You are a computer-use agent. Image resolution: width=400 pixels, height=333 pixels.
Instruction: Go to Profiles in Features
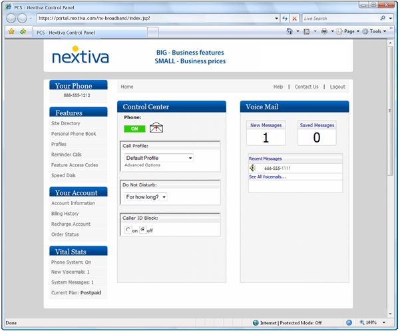tap(59, 144)
